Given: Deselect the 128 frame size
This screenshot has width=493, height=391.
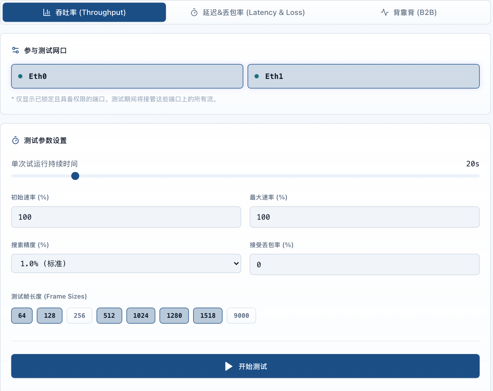Looking at the screenshot, I should [x=49, y=316].
